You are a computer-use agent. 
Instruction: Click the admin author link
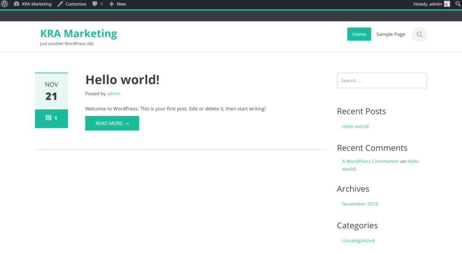[x=113, y=94]
